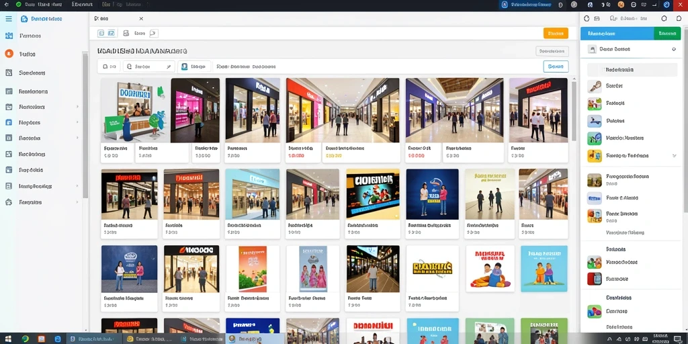This screenshot has height=344, width=688.
Task: Expand the chevron beside the yellow icon item
Action: [x=675, y=156]
